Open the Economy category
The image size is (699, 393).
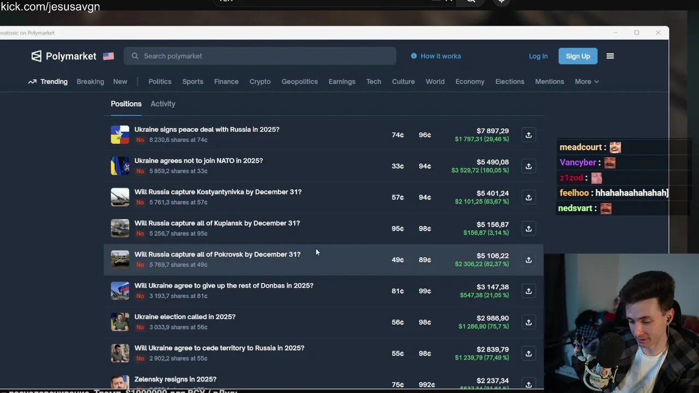(470, 82)
